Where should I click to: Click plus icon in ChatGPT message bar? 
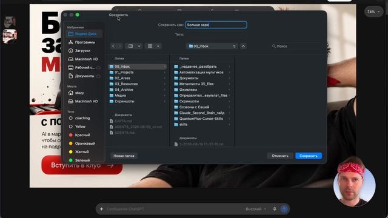tap(101, 209)
